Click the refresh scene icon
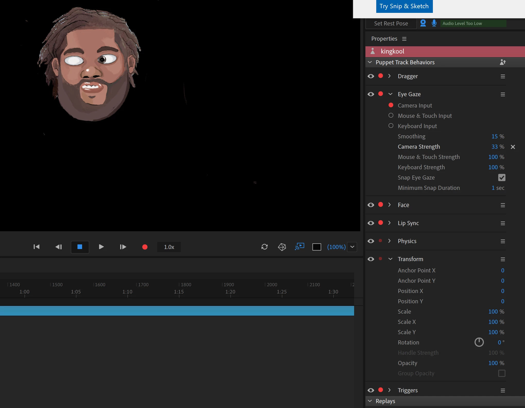 coord(264,247)
